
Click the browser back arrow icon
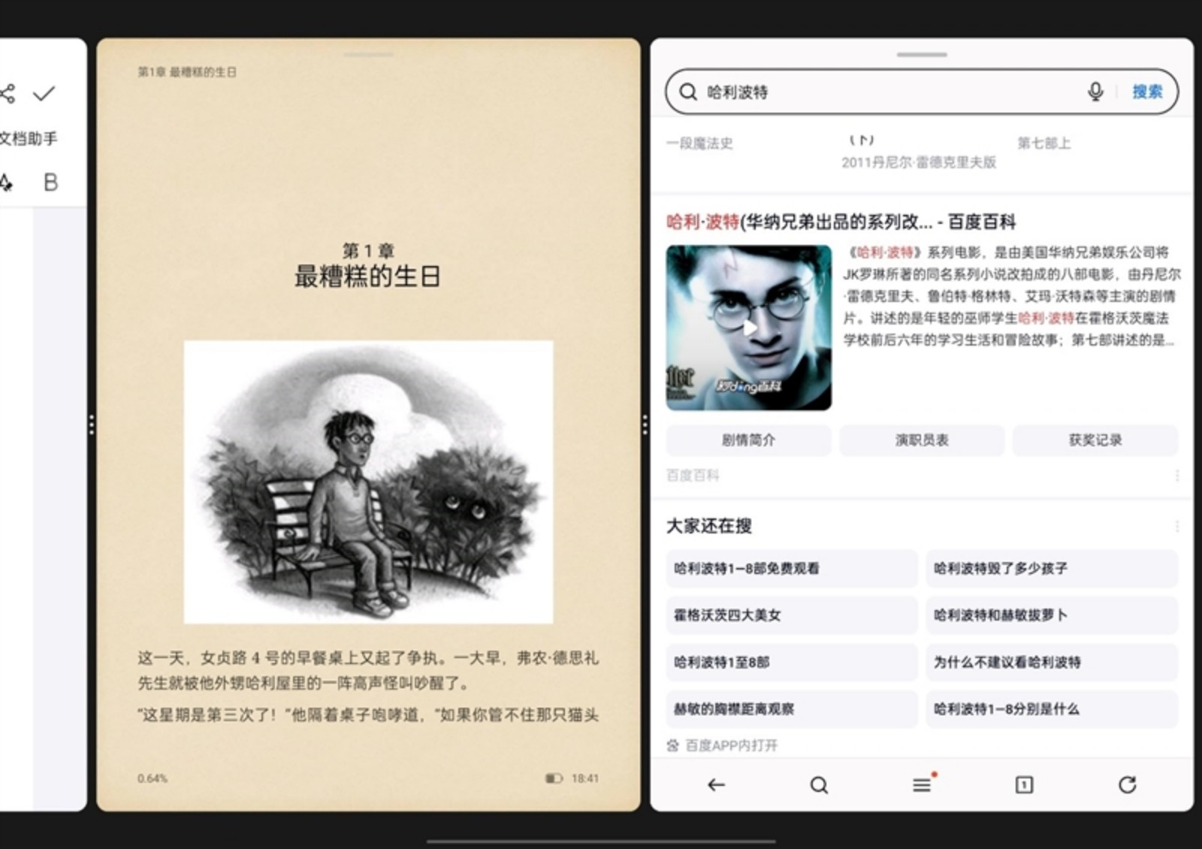[716, 785]
